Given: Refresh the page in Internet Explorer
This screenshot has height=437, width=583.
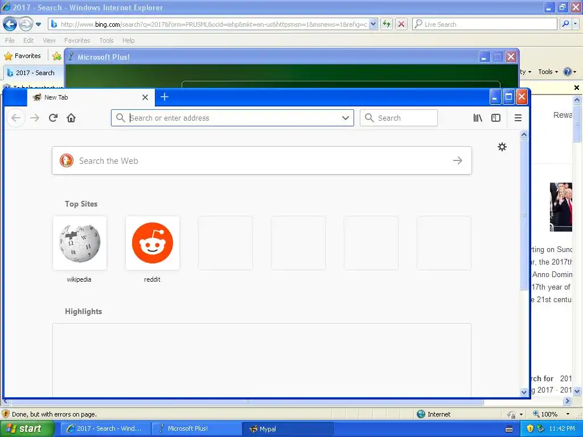Looking at the screenshot, I should pyautogui.click(x=387, y=24).
